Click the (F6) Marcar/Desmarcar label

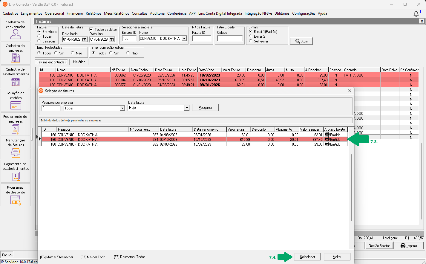click(56, 257)
